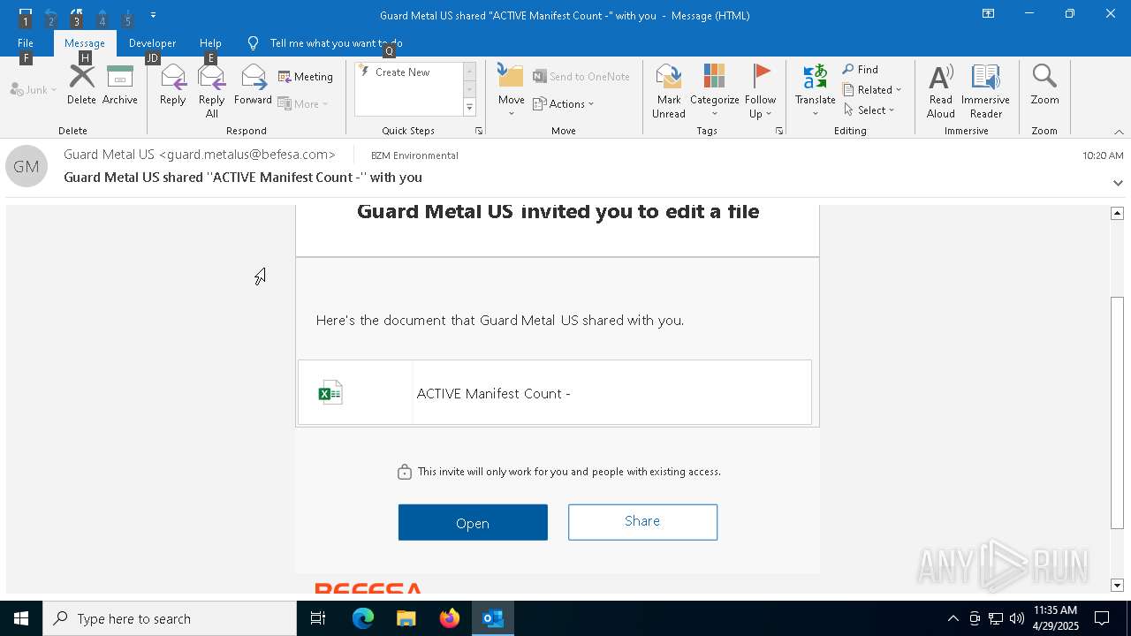1131x636 pixels.
Task: Open the Windows Start menu
Action: pos(21,618)
